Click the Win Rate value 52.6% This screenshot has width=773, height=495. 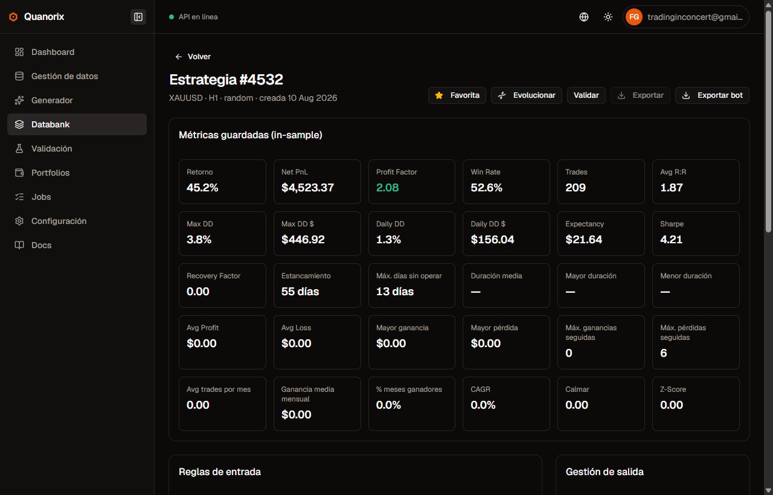[x=487, y=188]
